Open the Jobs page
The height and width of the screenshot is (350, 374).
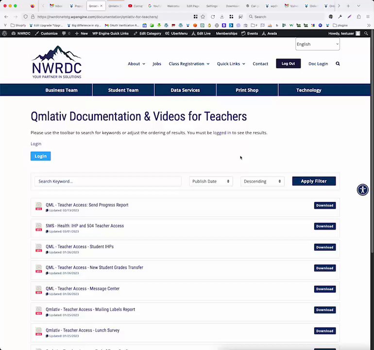pyautogui.click(x=157, y=64)
